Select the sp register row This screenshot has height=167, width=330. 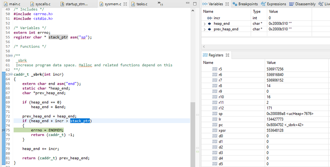[266, 114]
